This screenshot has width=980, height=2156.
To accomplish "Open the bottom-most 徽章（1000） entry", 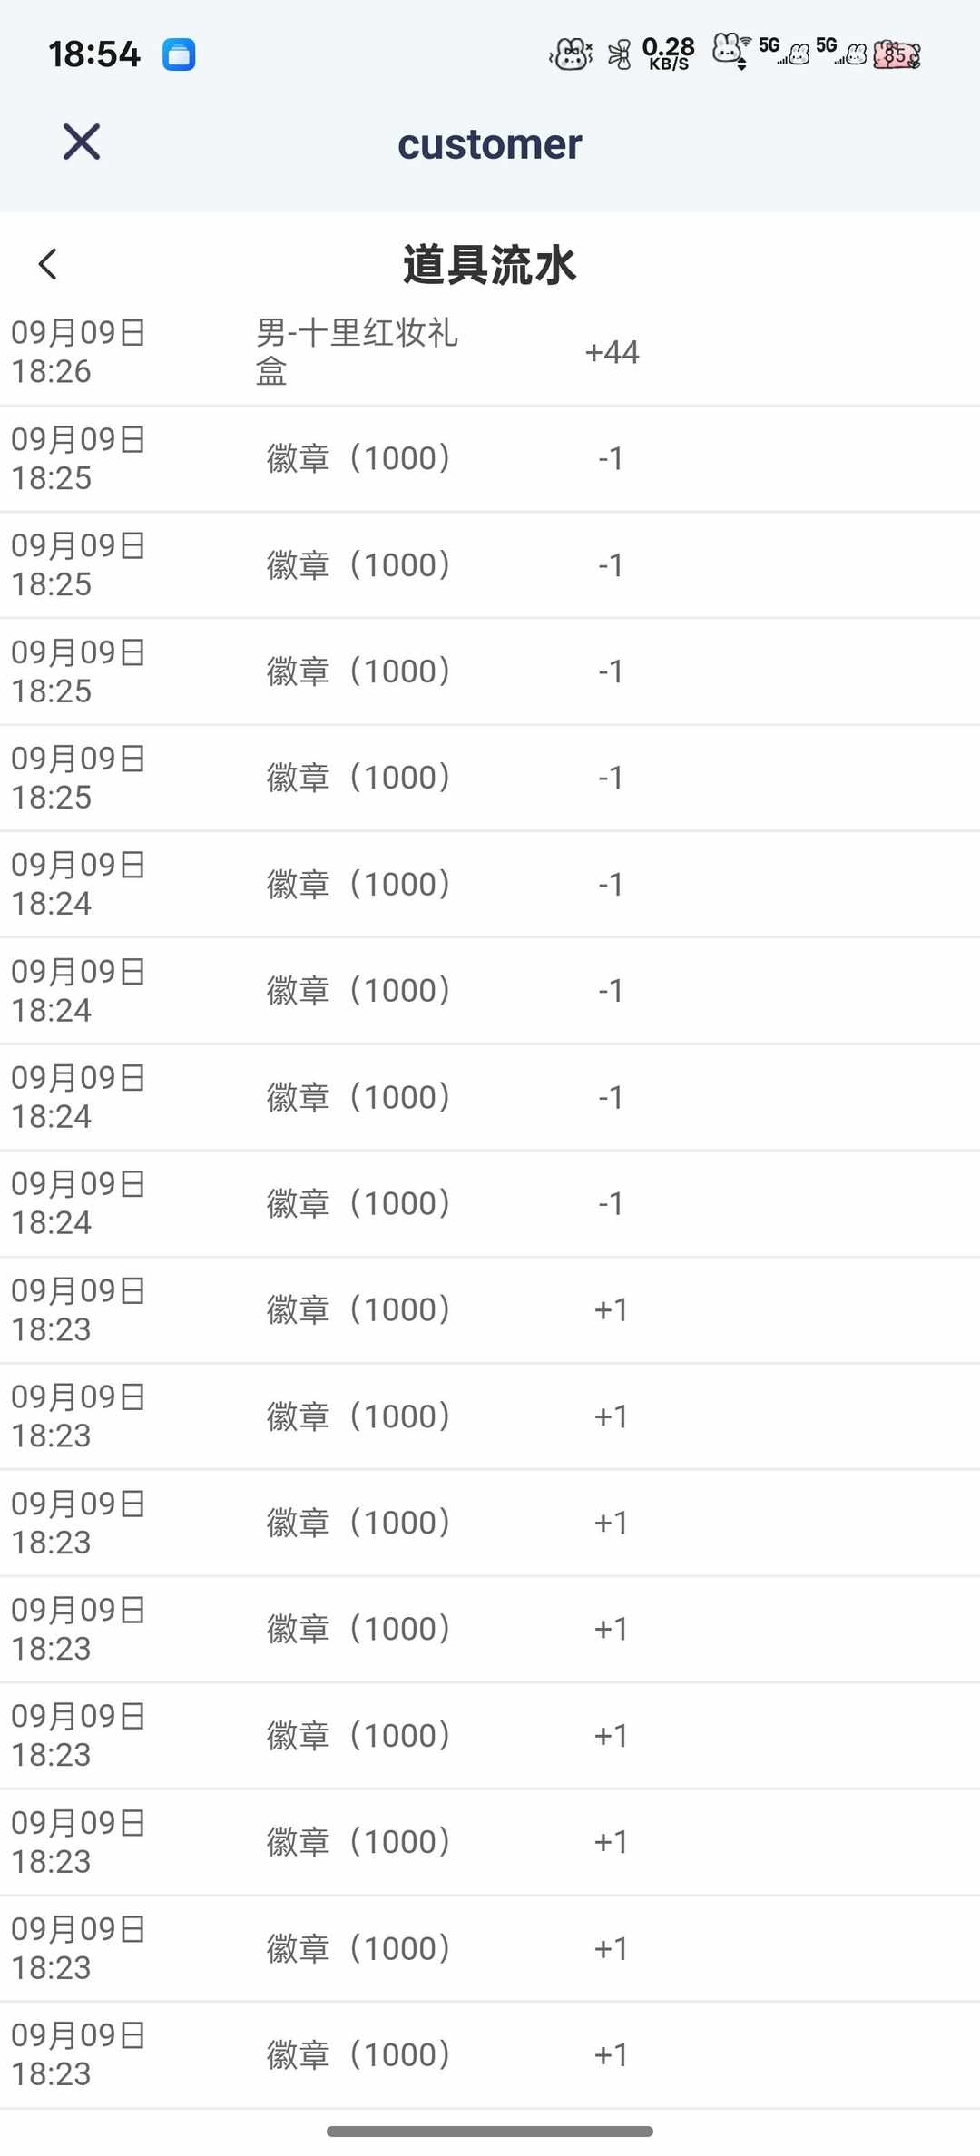I will 358,2055.
